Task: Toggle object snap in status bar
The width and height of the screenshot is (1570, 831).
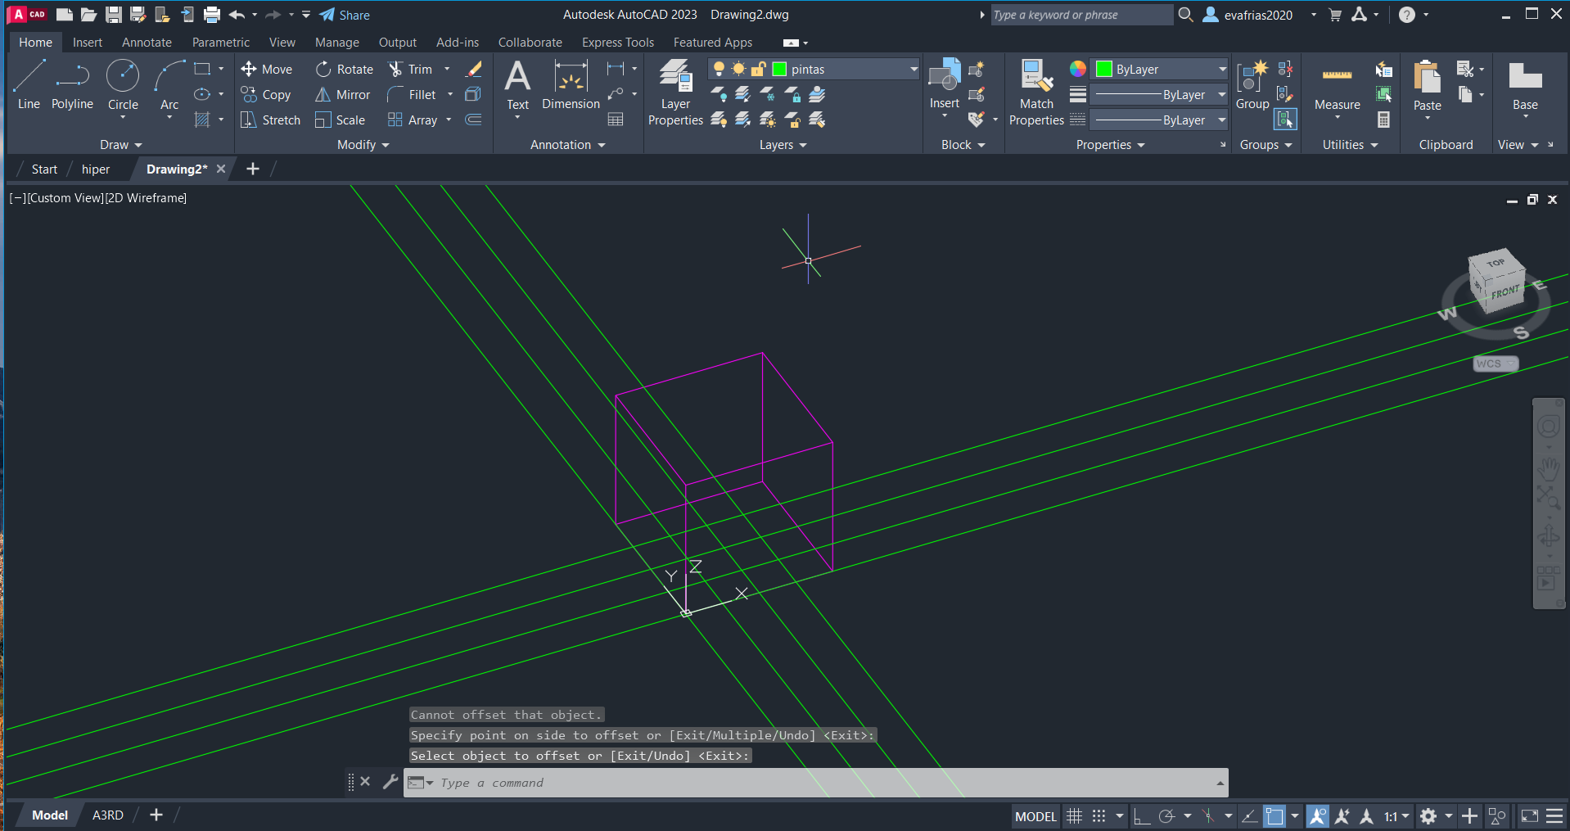Action: (1274, 816)
